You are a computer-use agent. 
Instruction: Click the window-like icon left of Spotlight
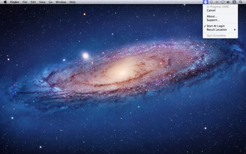pos(234,2)
